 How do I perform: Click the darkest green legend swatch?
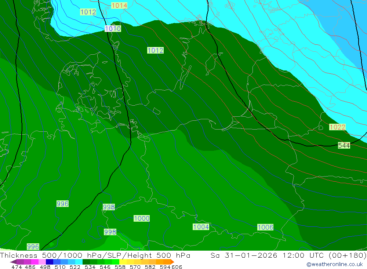(x=86, y=262)
